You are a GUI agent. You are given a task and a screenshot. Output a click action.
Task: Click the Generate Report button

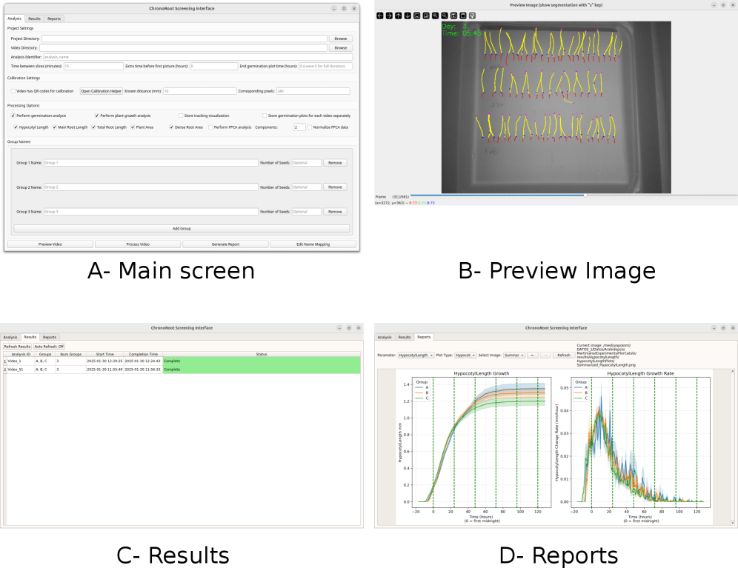click(225, 244)
